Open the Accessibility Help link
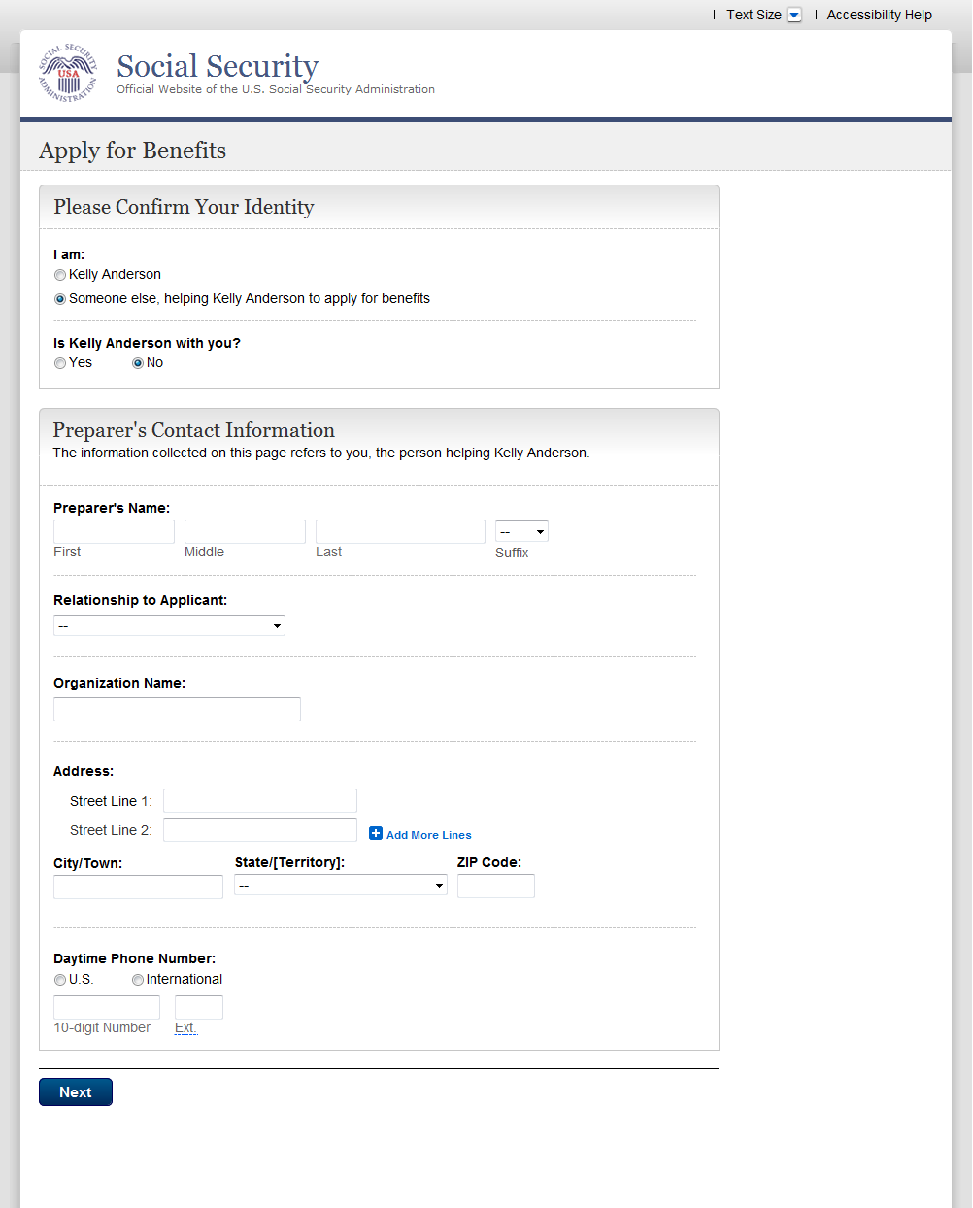This screenshot has width=973, height=1208. point(879,15)
